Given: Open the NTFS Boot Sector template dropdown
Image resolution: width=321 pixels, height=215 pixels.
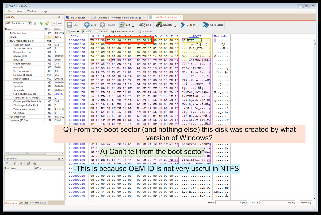Looking at the screenshot, I should 29,23.
